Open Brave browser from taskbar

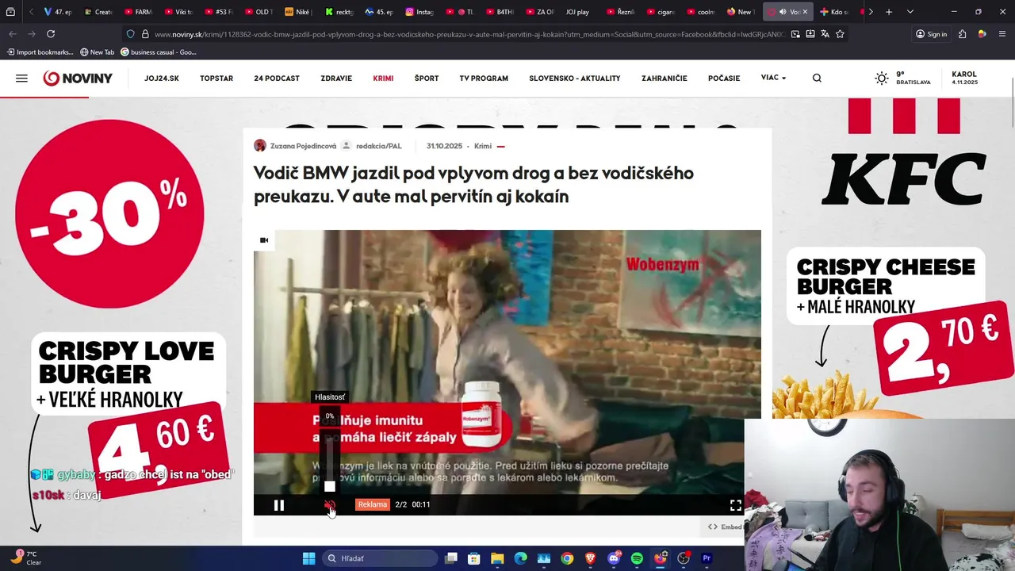tap(590, 558)
